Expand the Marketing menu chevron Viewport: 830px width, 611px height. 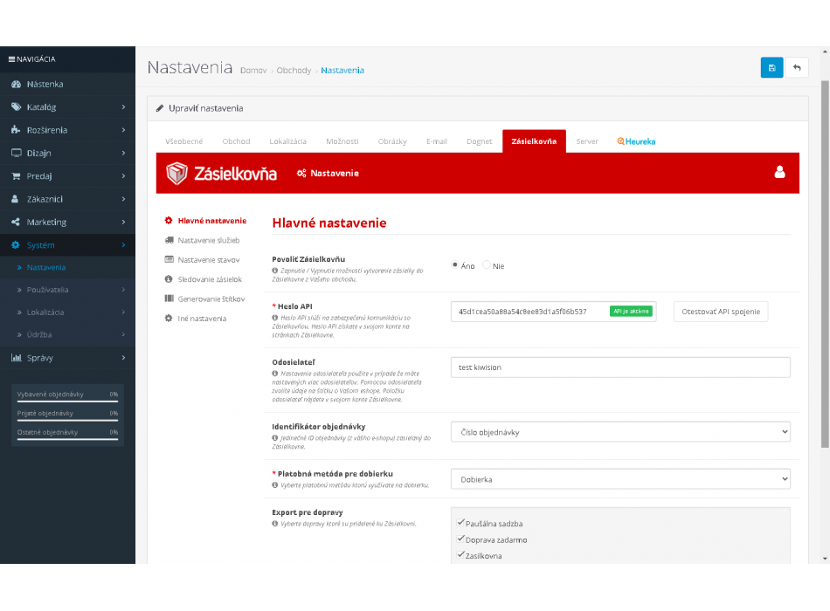[x=123, y=222]
